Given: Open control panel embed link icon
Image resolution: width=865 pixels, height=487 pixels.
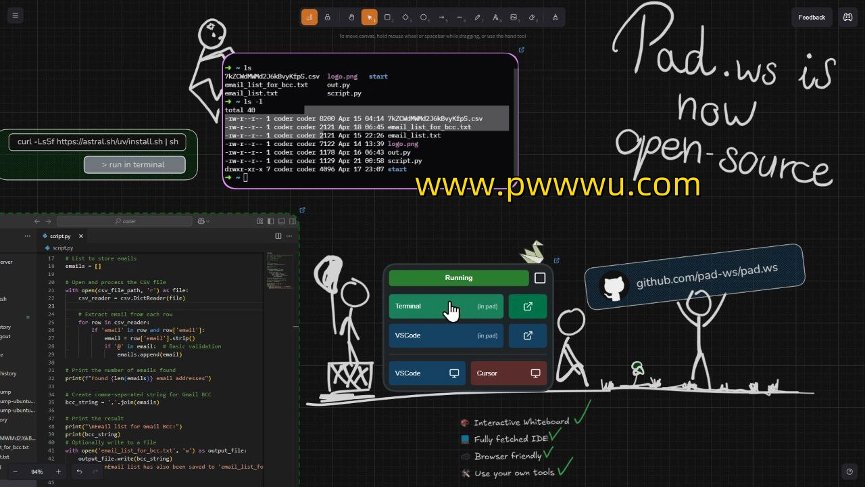Looking at the screenshot, I should [557, 260].
